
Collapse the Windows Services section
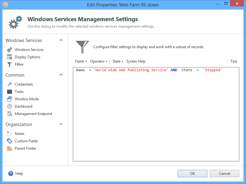[61, 40]
